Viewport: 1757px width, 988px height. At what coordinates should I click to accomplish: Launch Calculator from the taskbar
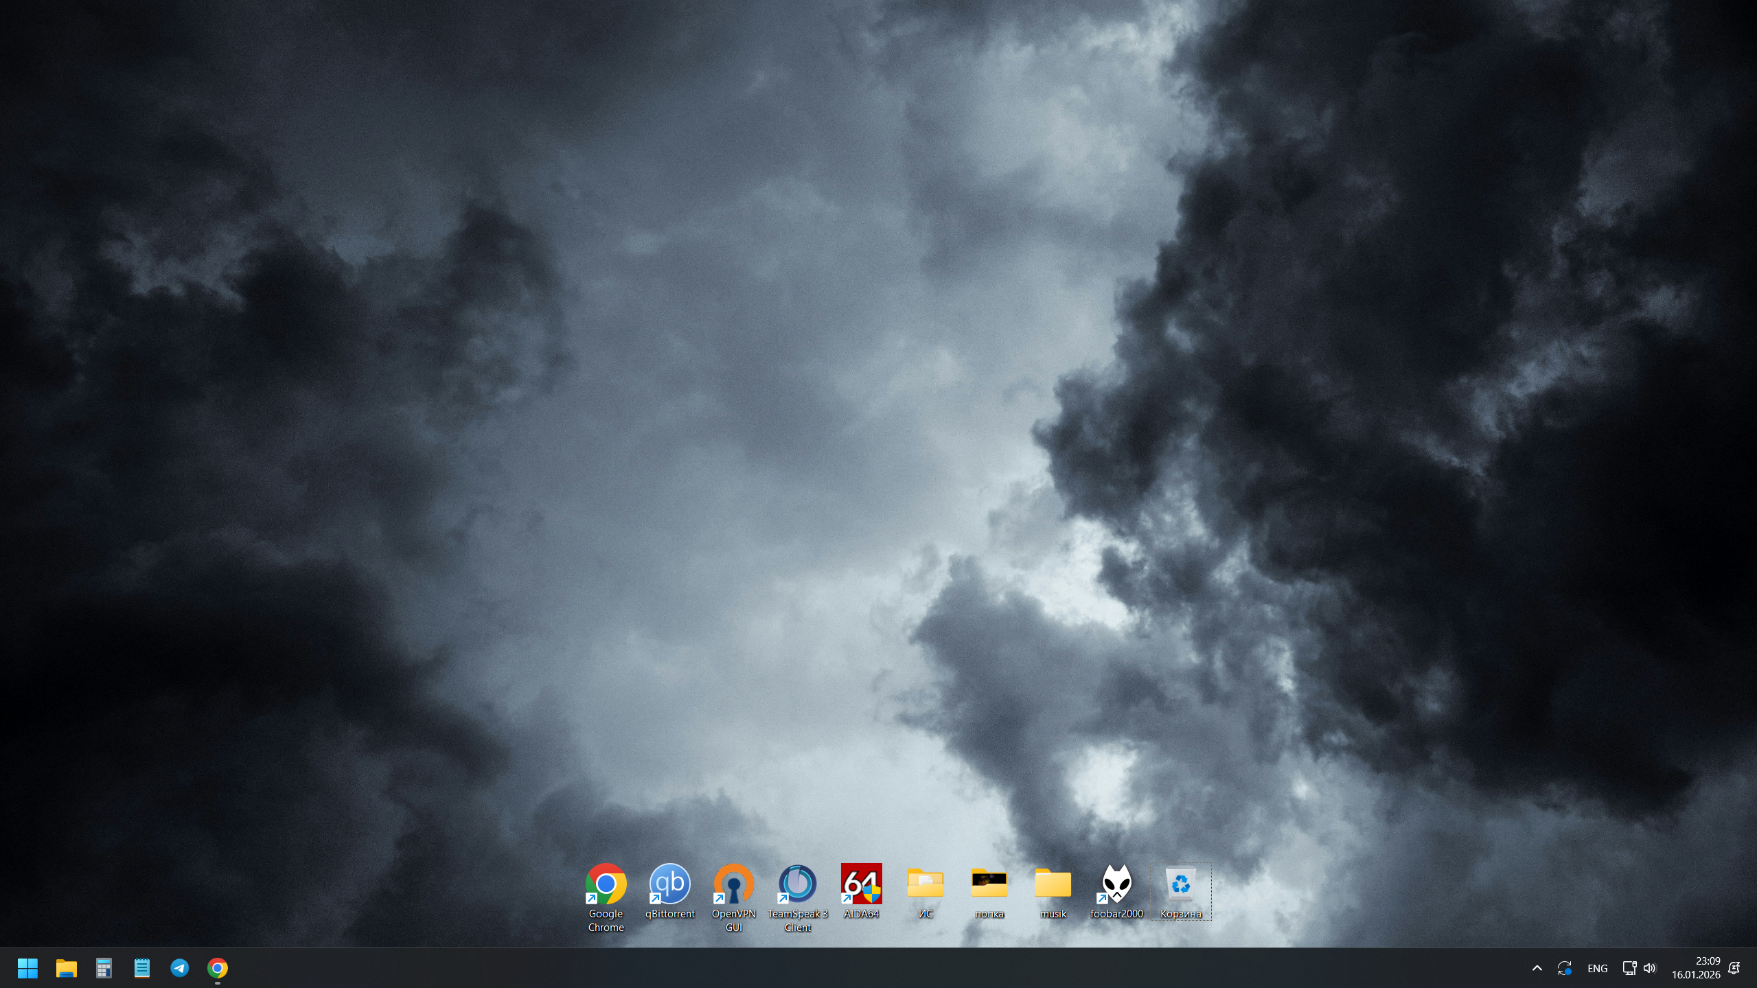click(x=104, y=968)
